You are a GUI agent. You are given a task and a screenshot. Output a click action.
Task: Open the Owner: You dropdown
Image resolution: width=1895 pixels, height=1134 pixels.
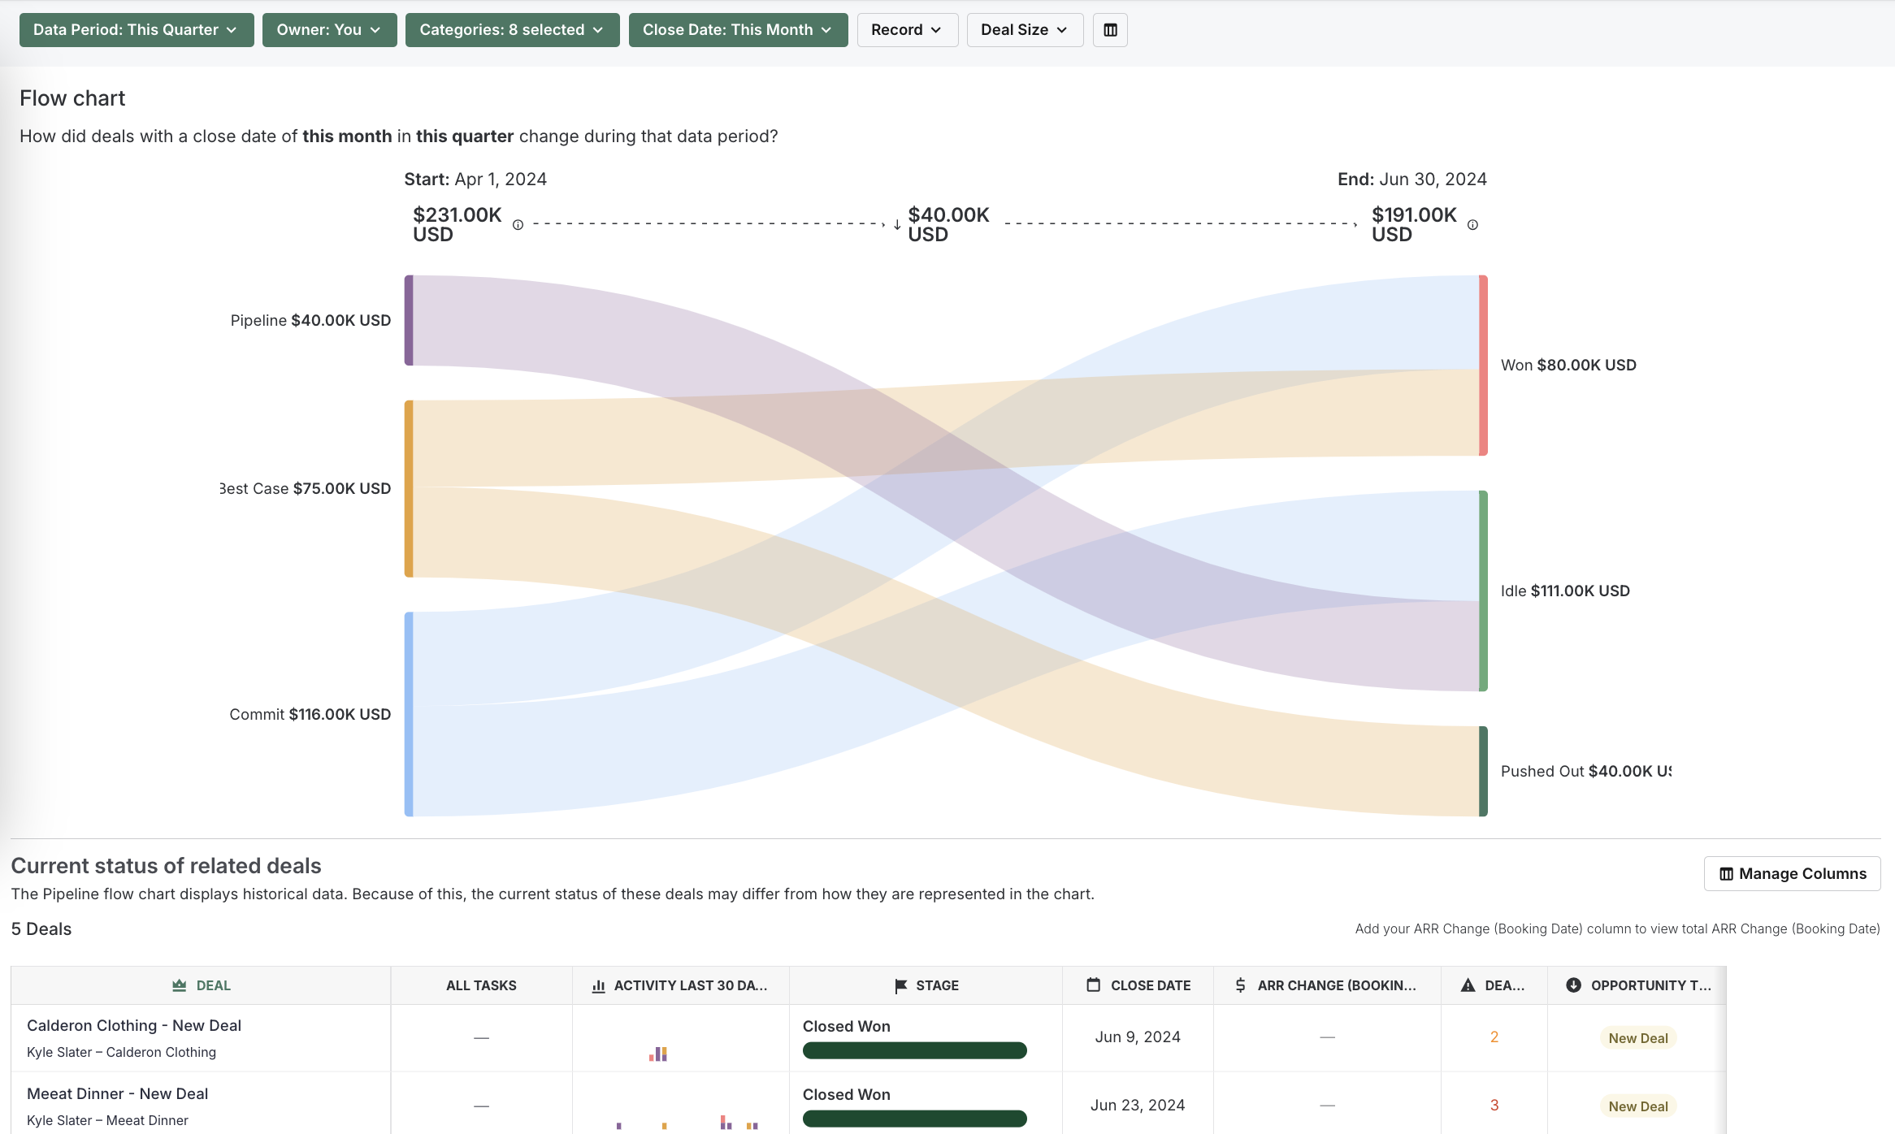tap(328, 29)
